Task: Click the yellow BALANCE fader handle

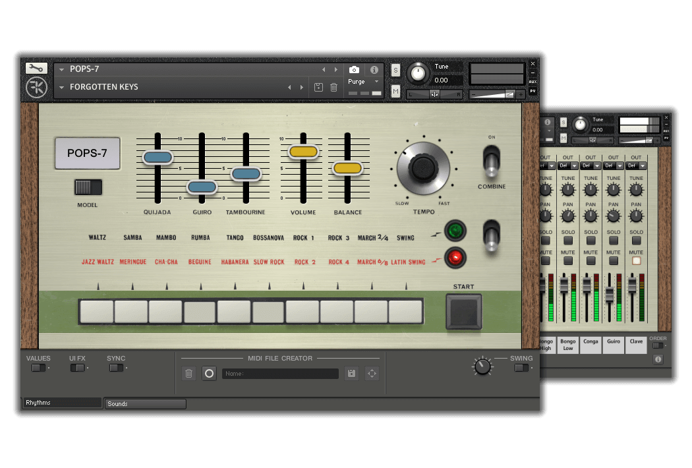Action: (347, 168)
